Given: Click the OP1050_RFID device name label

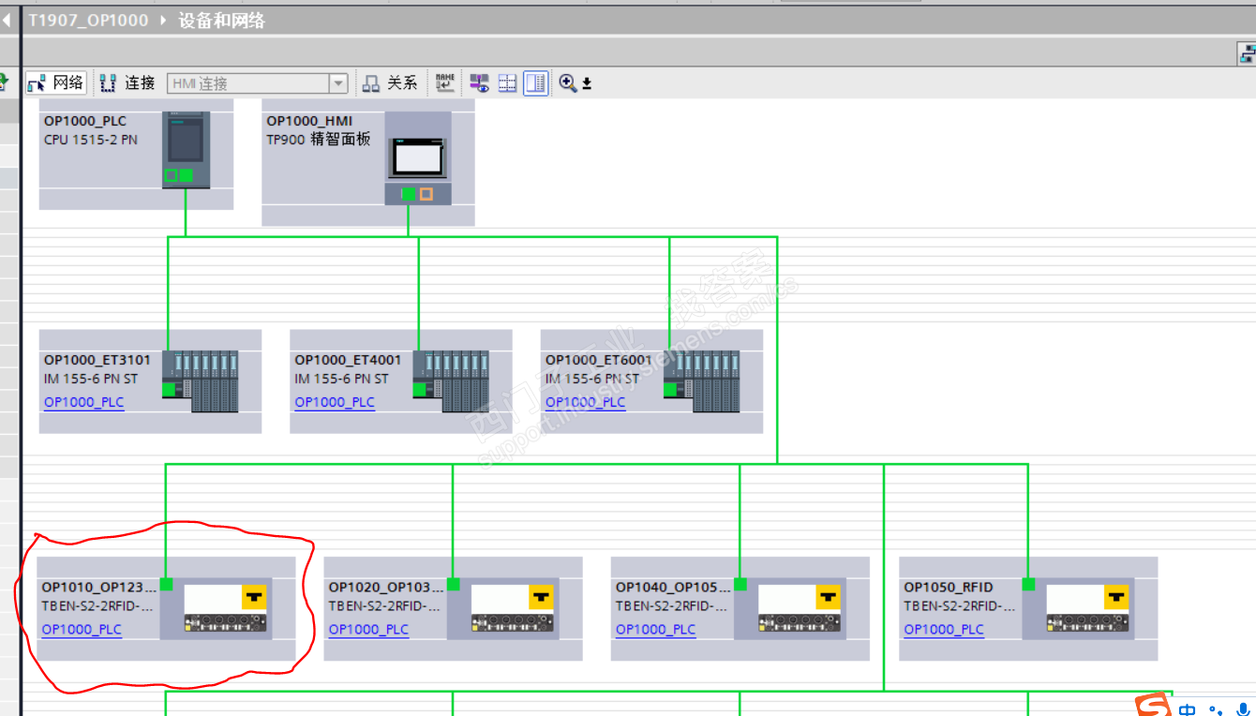Looking at the screenshot, I should [x=949, y=588].
